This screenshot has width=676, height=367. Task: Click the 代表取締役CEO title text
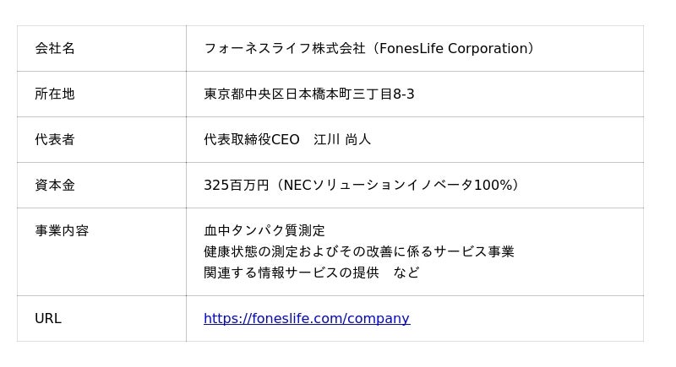[x=251, y=140]
